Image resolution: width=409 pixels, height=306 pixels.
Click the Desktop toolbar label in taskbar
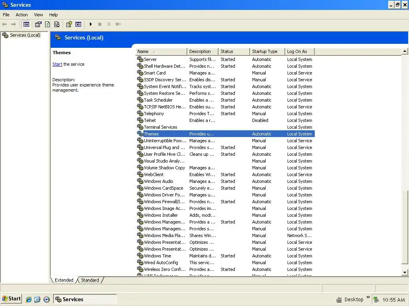tap(354, 300)
